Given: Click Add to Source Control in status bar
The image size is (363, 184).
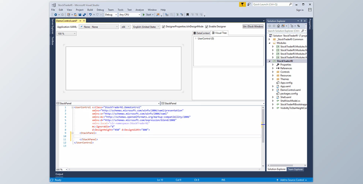Looking at the screenshot, I should tap(292, 180).
